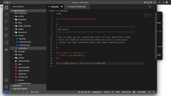
Task: Customize layout button in title bar
Action: 154,2
